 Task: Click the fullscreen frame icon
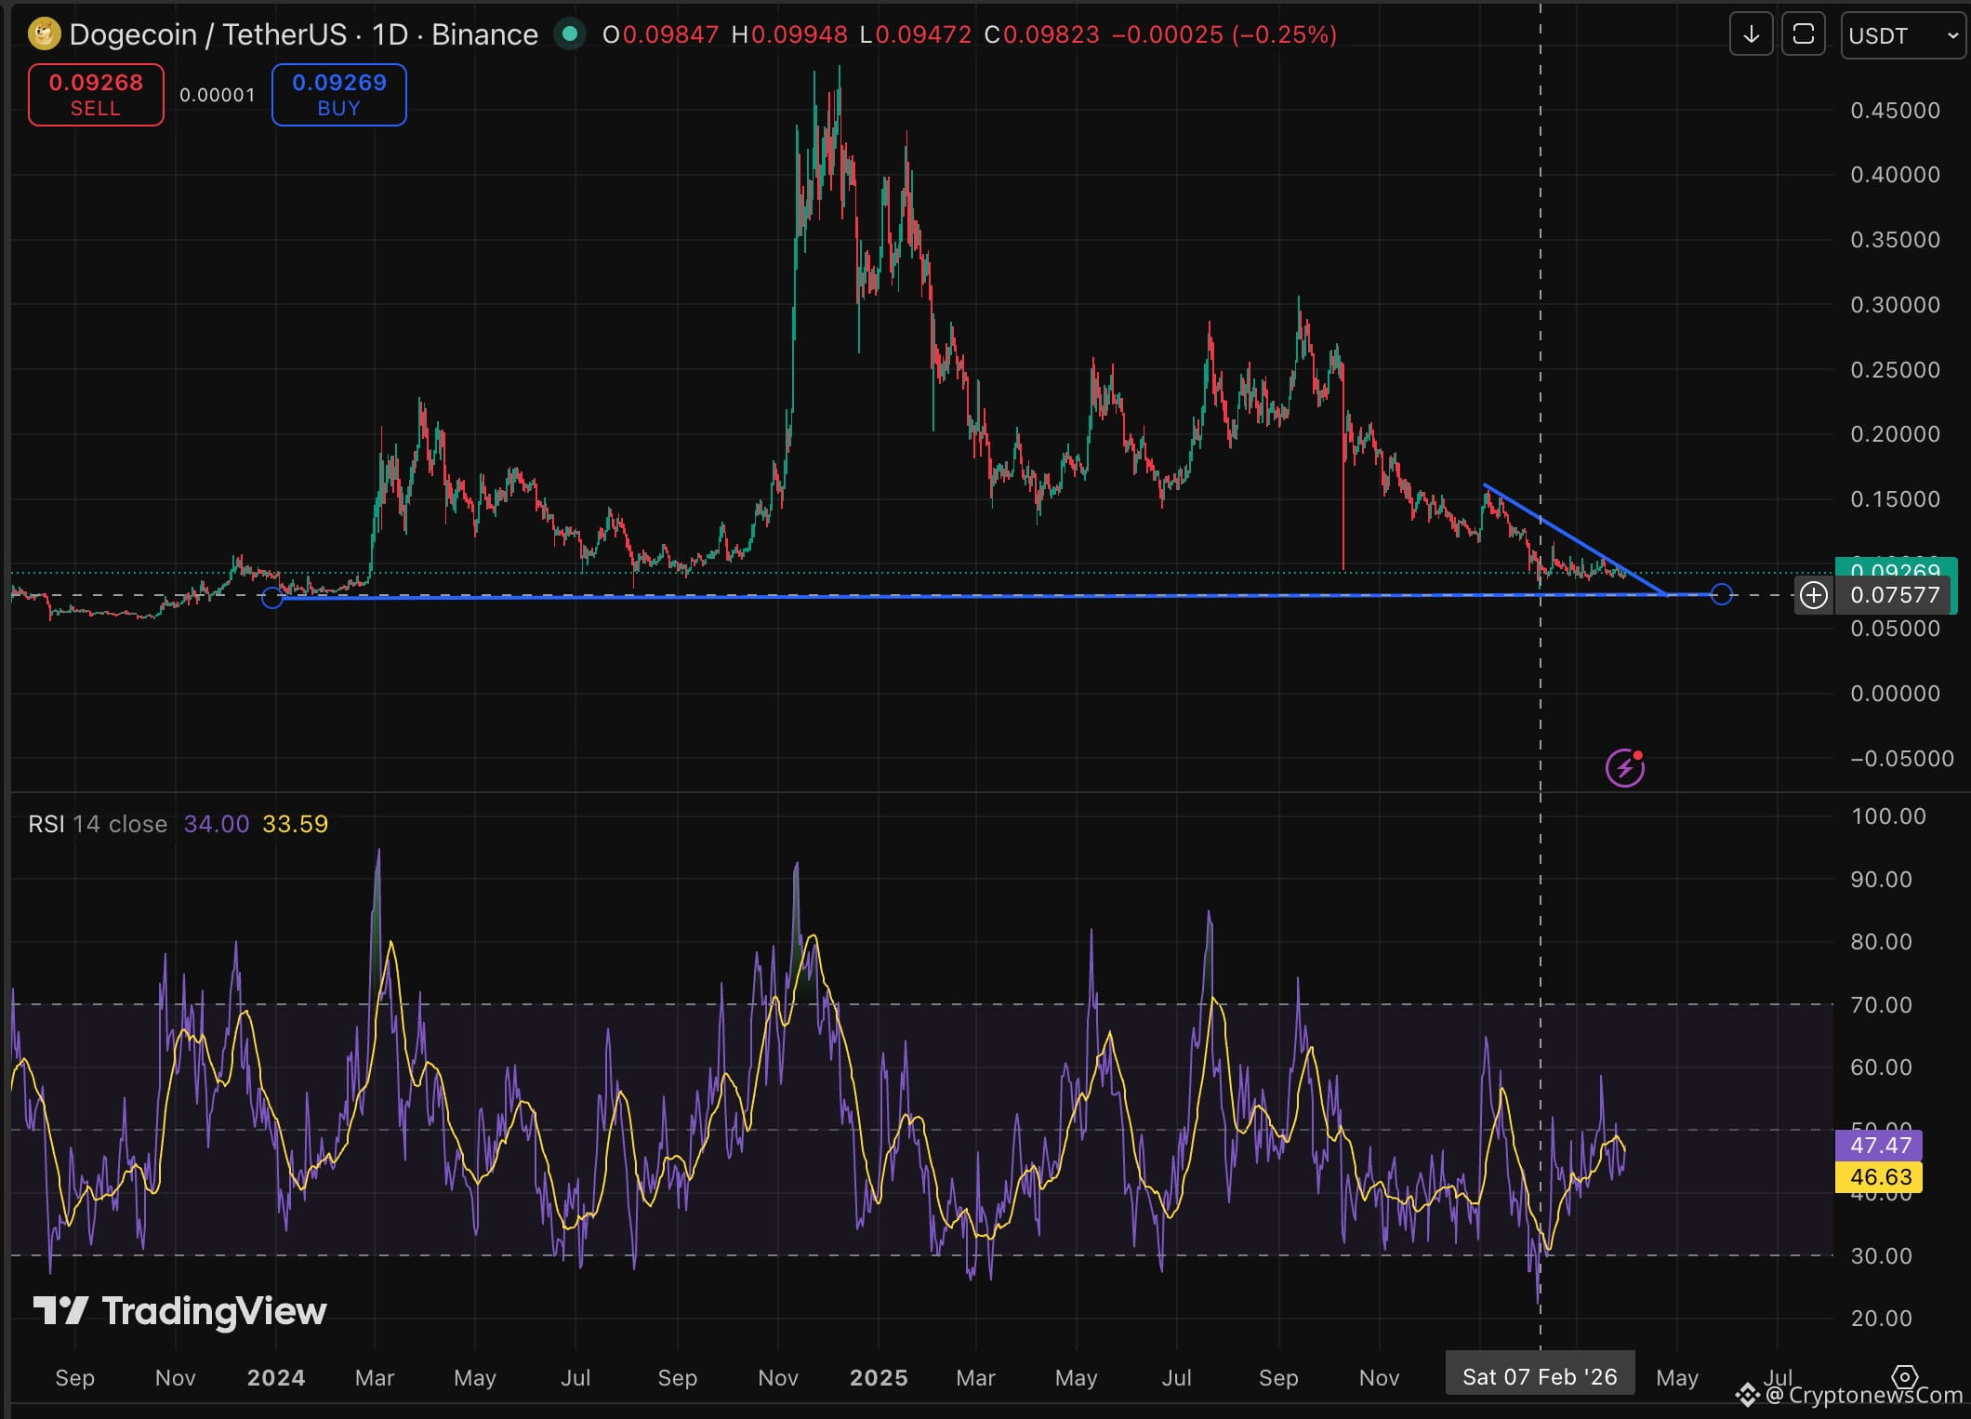click(1803, 35)
